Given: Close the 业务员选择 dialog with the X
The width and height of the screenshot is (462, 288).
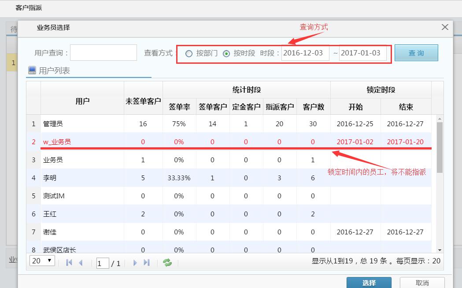Looking at the screenshot, I should pyautogui.click(x=444, y=27).
